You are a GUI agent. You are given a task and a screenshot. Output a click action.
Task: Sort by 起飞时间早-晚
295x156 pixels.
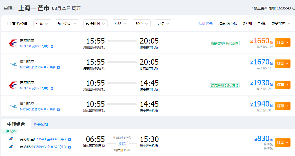click(x=254, y=23)
